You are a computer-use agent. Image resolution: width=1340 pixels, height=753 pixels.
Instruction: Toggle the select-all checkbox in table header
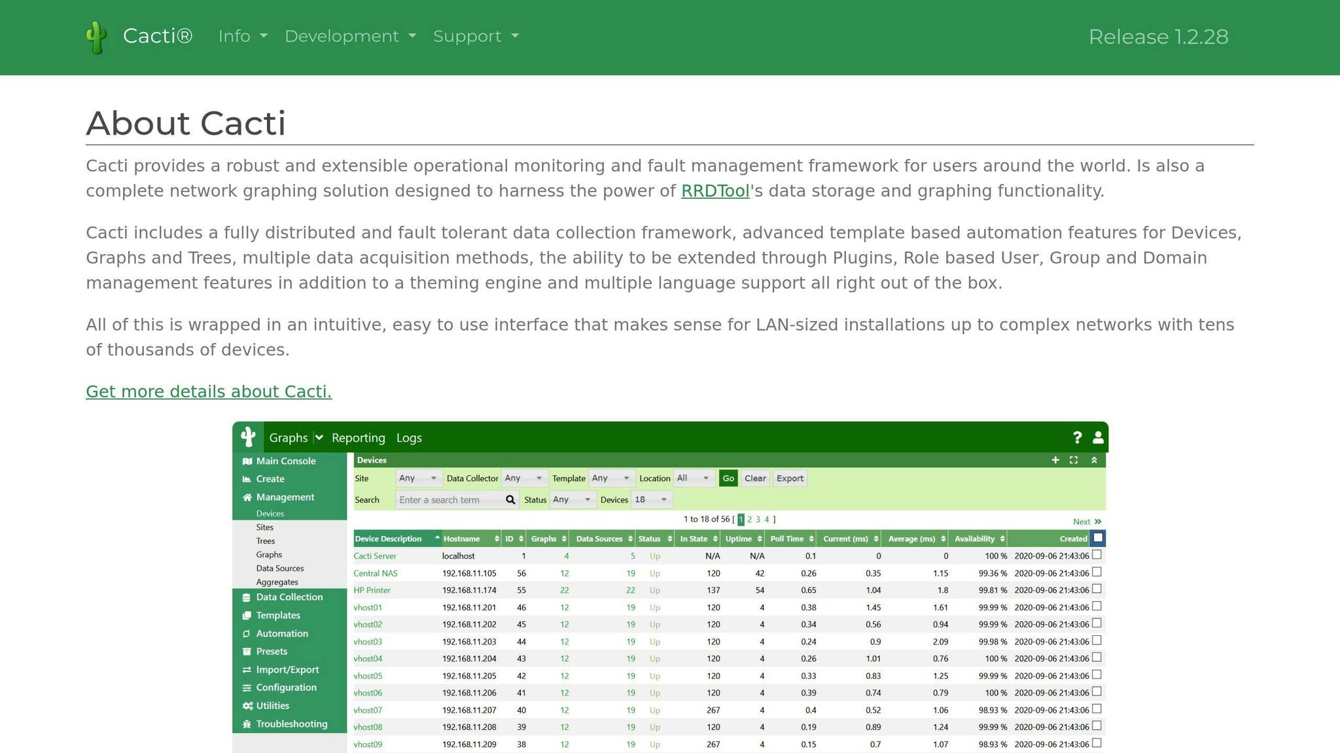click(x=1098, y=538)
